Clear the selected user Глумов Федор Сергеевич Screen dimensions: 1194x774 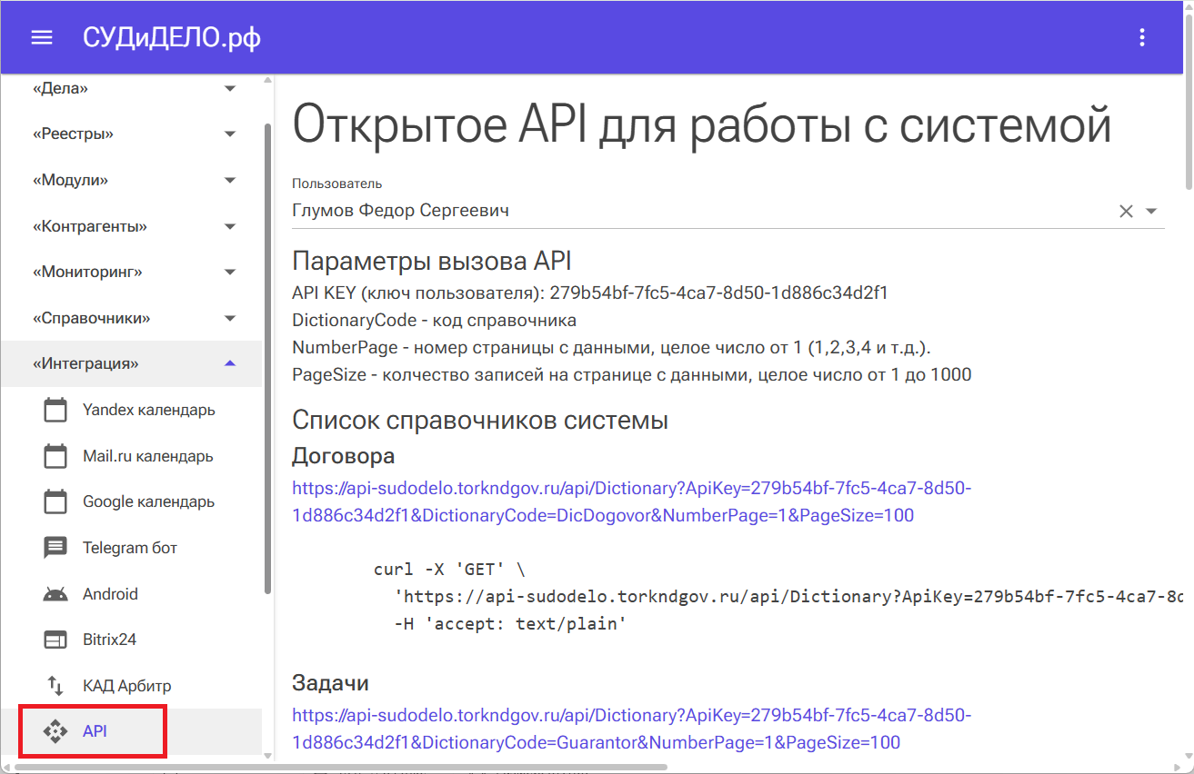tap(1126, 211)
